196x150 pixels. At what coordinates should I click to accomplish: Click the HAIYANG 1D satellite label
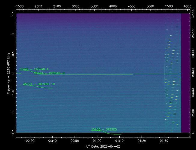coord(39,84)
